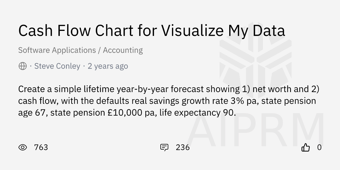
Task: Click the eye views icon
Action: pyautogui.click(x=23, y=147)
